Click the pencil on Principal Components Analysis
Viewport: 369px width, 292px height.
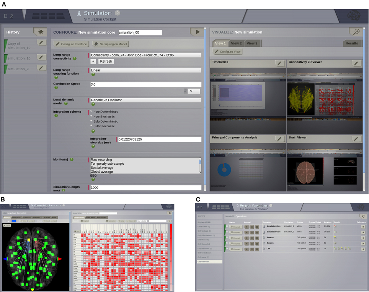pyautogui.click(x=279, y=139)
